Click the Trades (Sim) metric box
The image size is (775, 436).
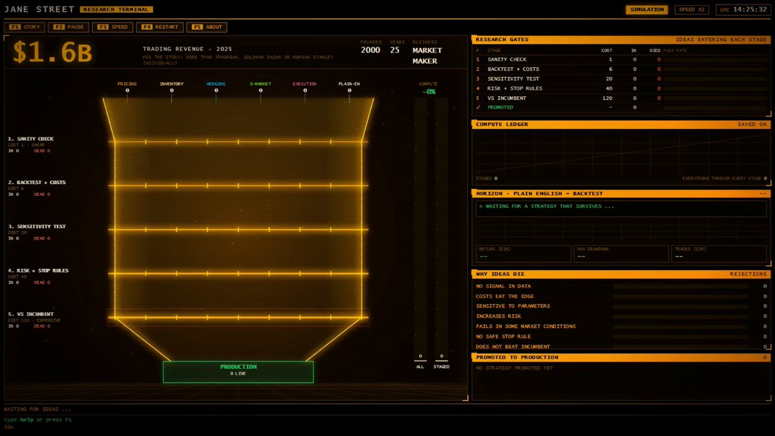[x=719, y=253]
